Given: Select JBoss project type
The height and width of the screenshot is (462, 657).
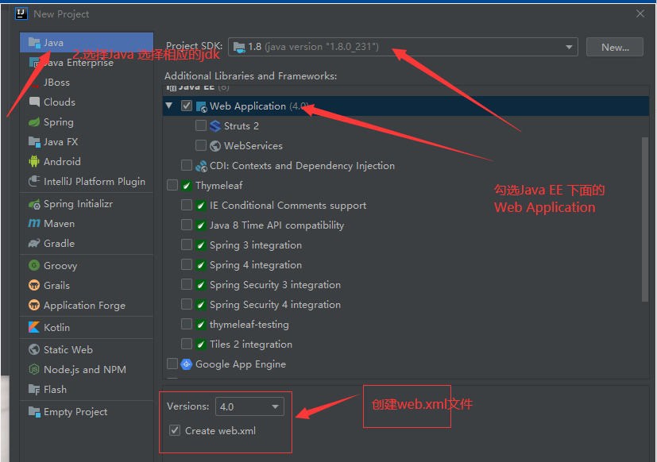Looking at the screenshot, I should [87, 82].
